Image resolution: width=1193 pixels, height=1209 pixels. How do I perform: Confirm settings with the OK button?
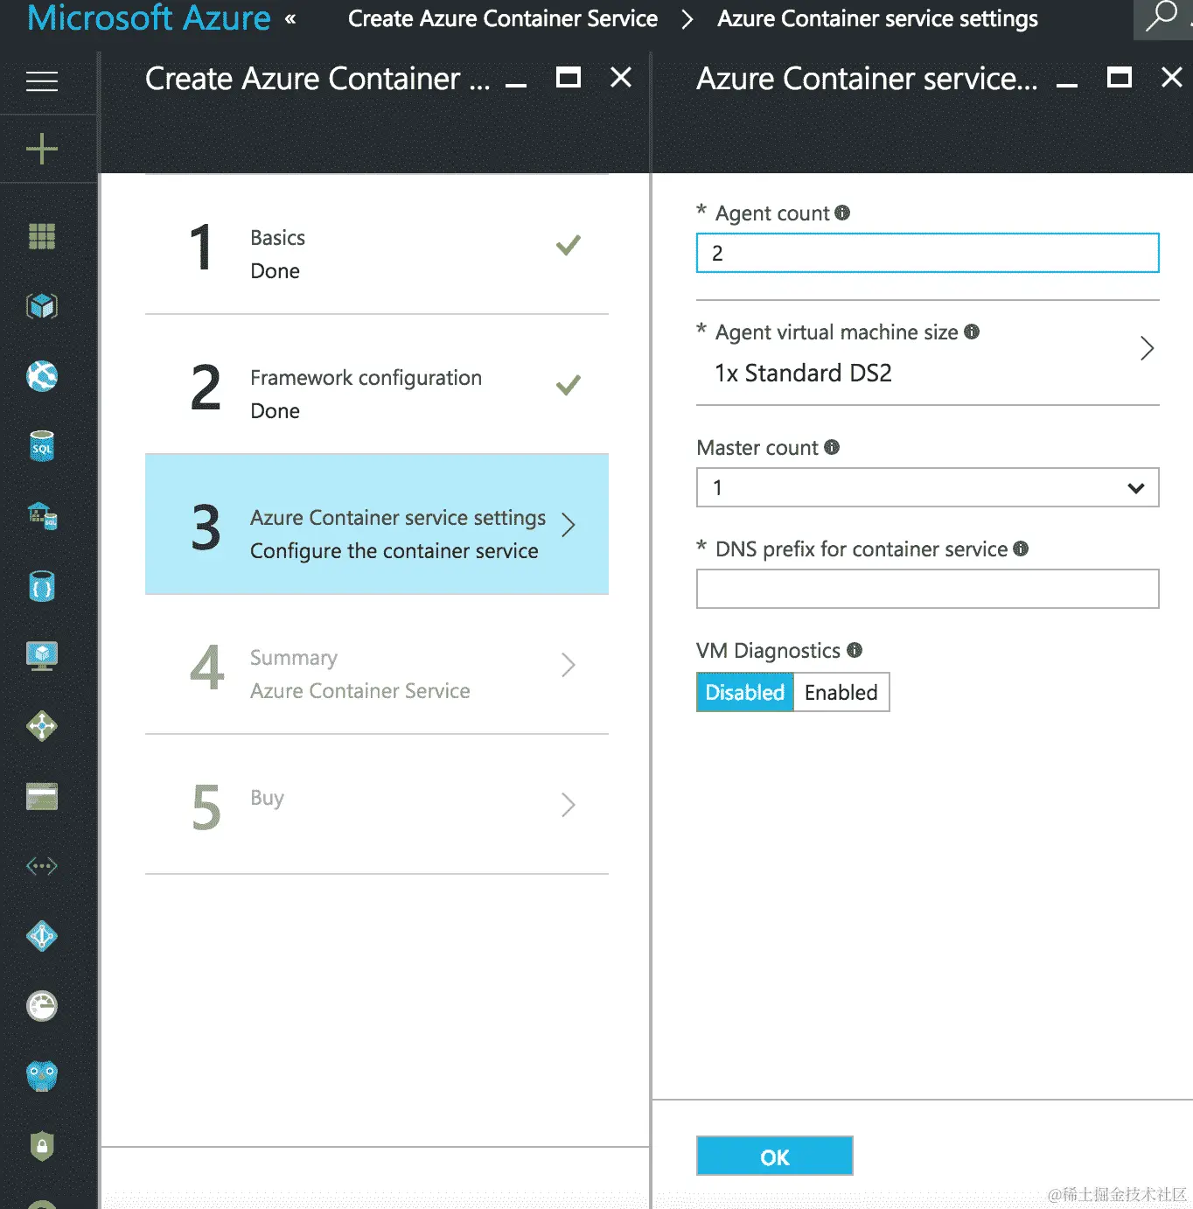(774, 1156)
